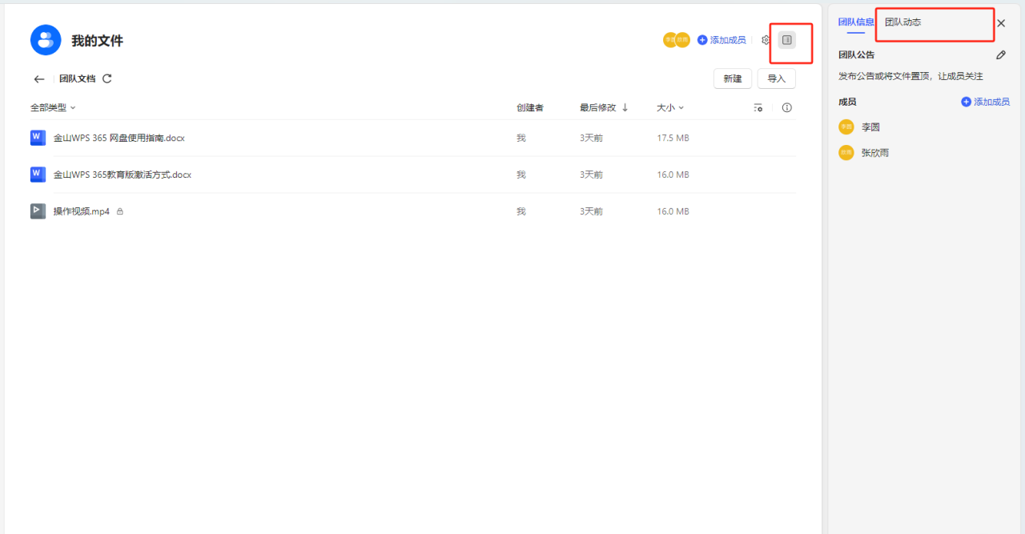This screenshot has height=534, width=1025.
Task: Switch to the 团队动态 tab
Action: (902, 22)
